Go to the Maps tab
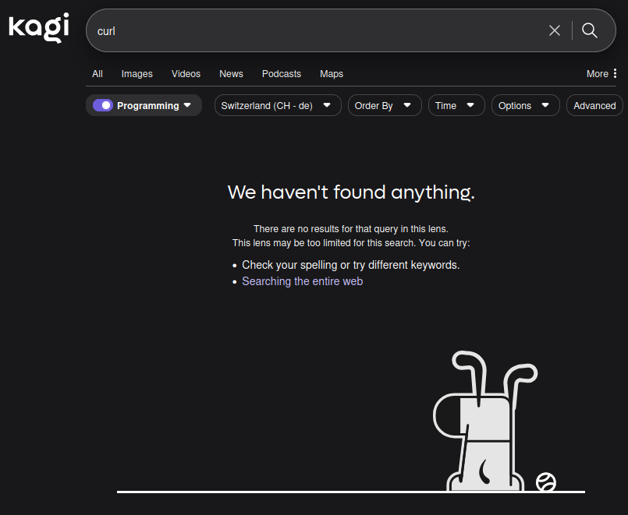628x515 pixels. pyautogui.click(x=331, y=74)
